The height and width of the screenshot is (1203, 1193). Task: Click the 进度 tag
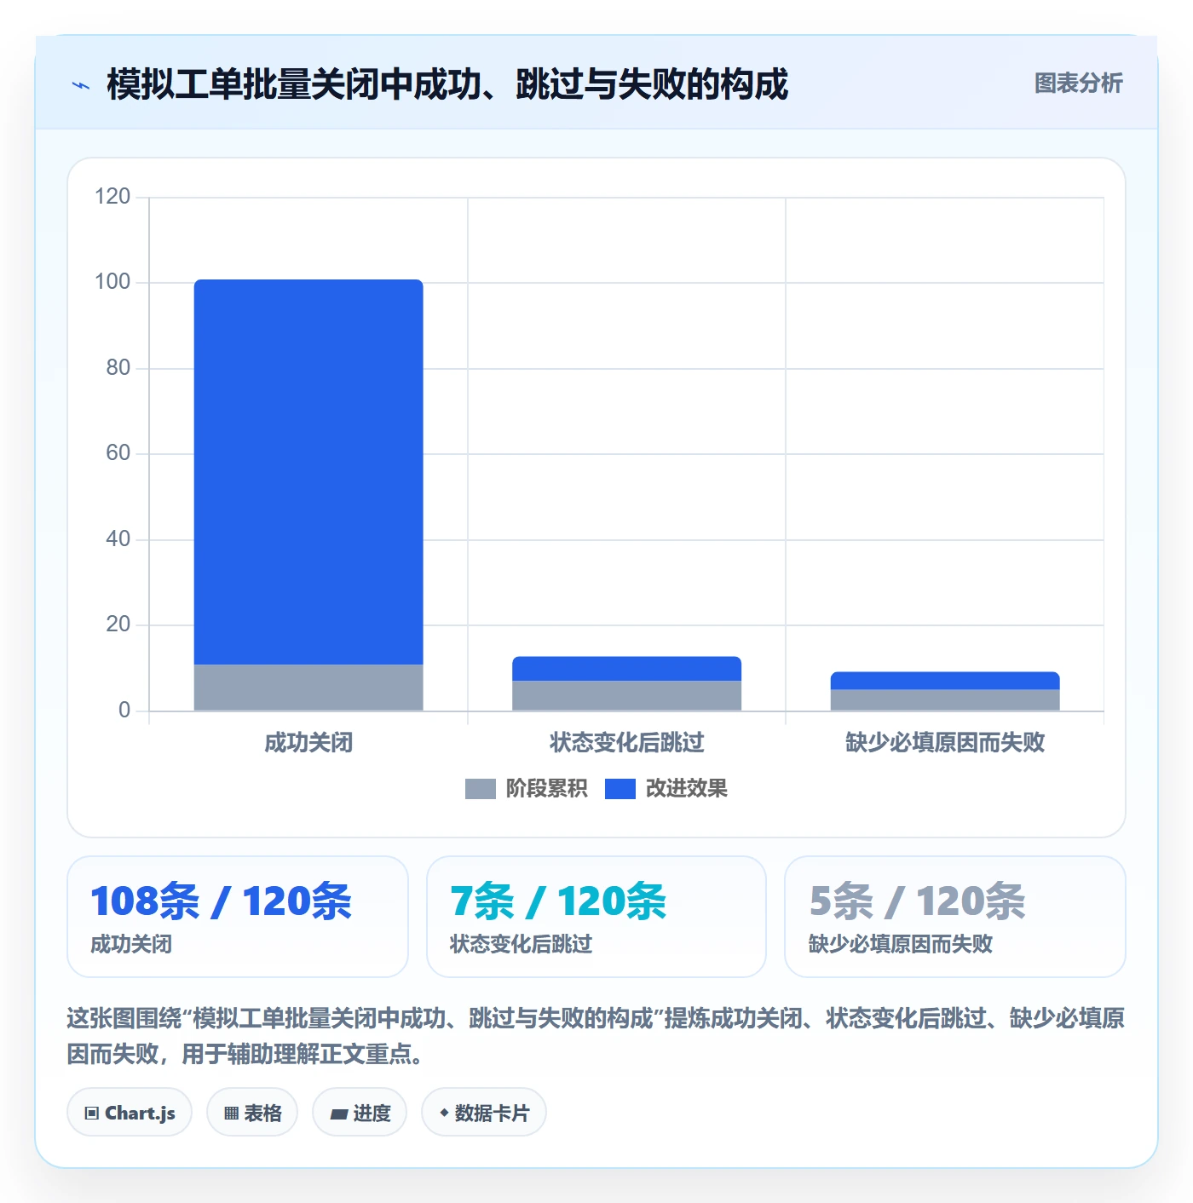360,1113
